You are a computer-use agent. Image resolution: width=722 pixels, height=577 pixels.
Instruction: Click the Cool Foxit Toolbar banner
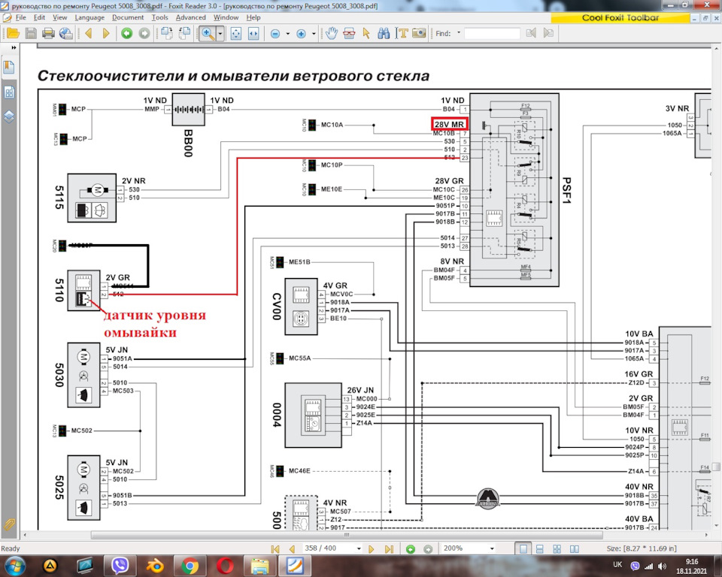[620, 17]
